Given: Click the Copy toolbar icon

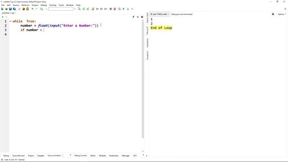Looking at the screenshot, I should [23, 9].
